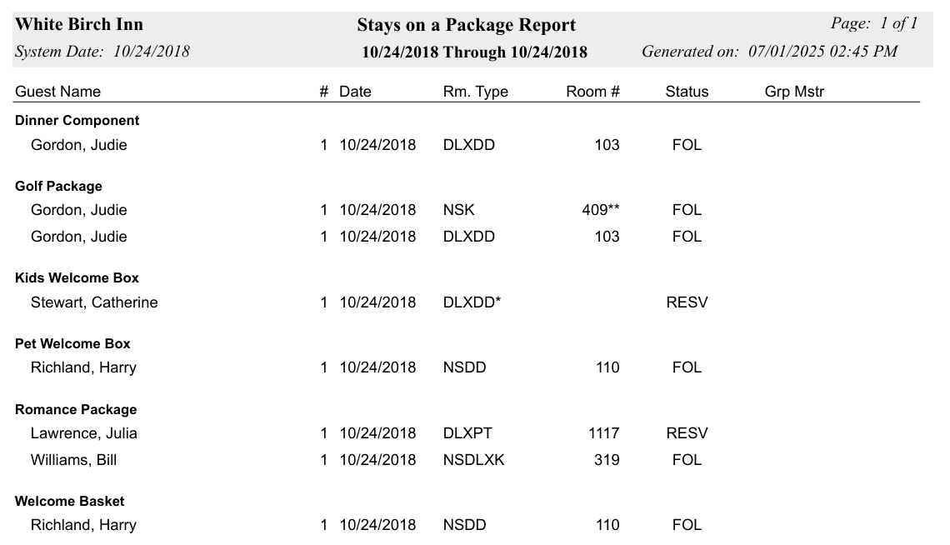This screenshot has width=950, height=545.
Task: Click the White Birch Inn property name
Action: point(79,24)
